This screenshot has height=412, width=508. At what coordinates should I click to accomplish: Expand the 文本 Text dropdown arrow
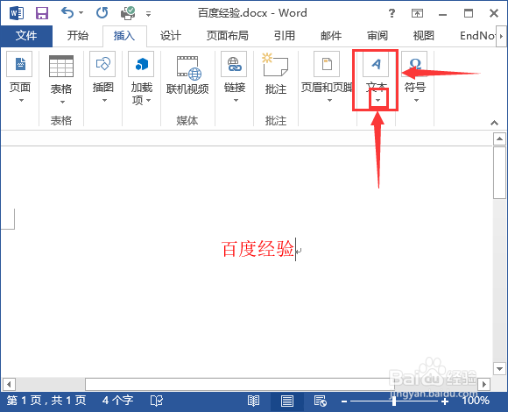point(377,101)
